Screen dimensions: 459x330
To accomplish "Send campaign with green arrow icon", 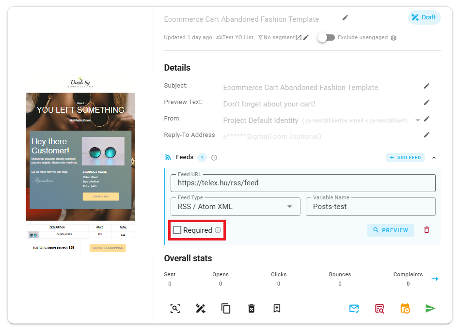I will click(430, 308).
